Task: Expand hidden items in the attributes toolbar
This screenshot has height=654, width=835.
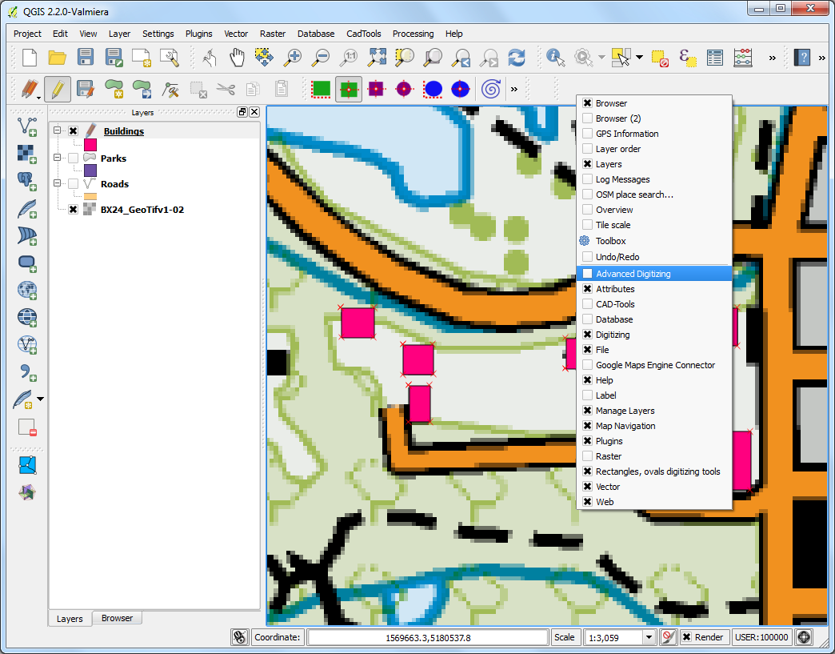Action: [x=772, y=58]
